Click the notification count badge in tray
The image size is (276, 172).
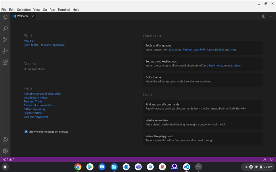(251, 167)
